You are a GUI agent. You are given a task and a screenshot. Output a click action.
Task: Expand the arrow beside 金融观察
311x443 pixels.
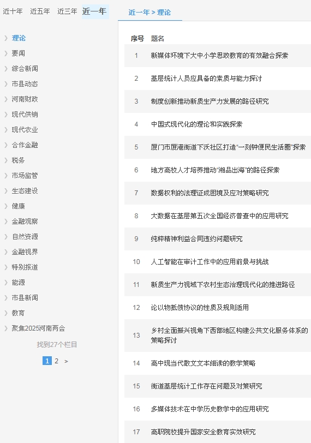[x=6, y=221]
